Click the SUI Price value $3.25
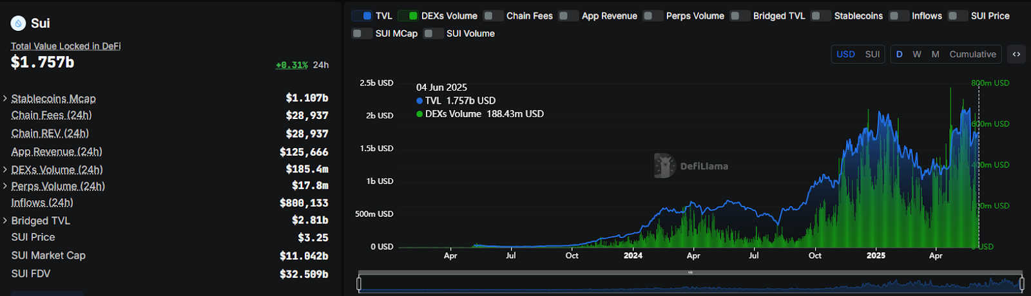This screenshot has width=1031, height=296. click(x=313, y=237)
